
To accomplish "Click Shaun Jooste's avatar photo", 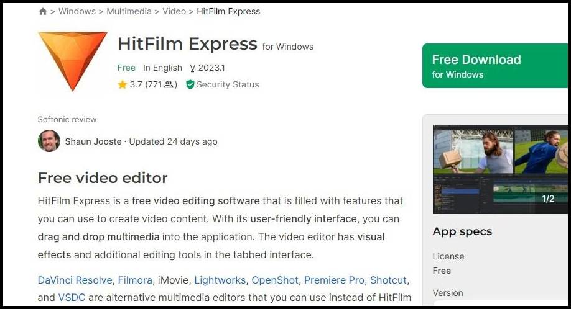I will [x=49, y=141].
